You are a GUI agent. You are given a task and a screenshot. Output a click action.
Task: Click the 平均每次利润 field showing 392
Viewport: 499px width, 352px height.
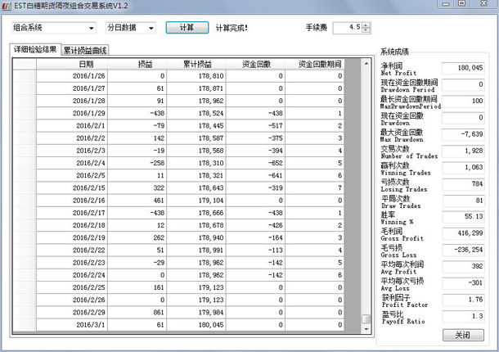click(463, 266)
